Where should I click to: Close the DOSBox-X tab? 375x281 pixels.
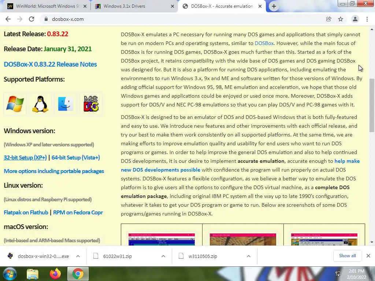click(260, 7)
